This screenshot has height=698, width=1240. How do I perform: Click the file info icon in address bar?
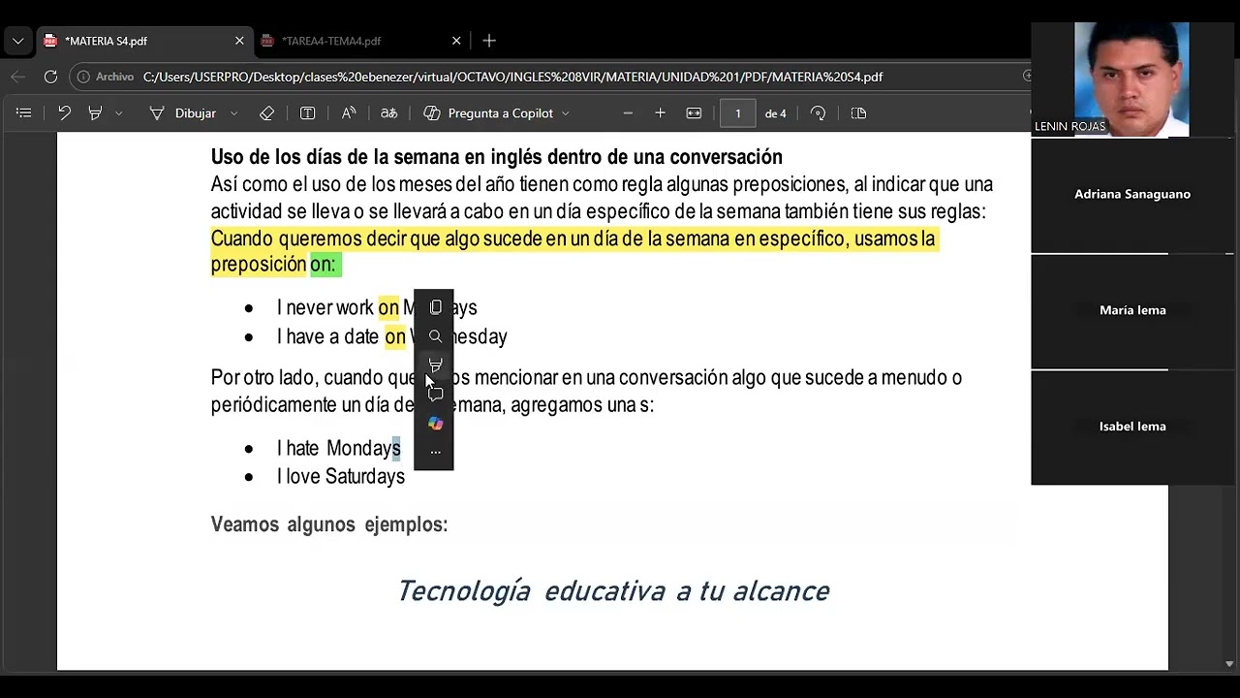[x=84, y=77]
